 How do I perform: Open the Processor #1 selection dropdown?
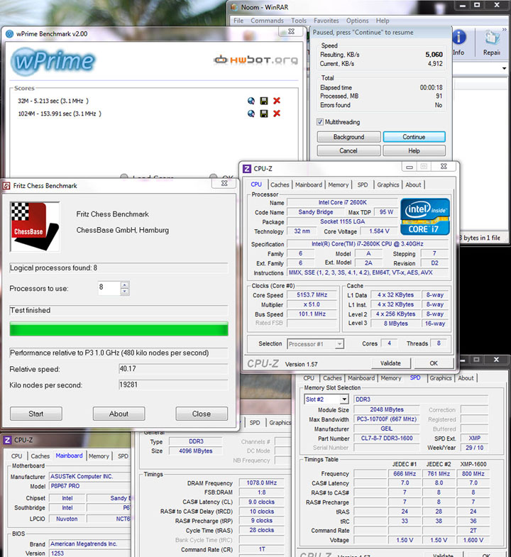point(316,344)
